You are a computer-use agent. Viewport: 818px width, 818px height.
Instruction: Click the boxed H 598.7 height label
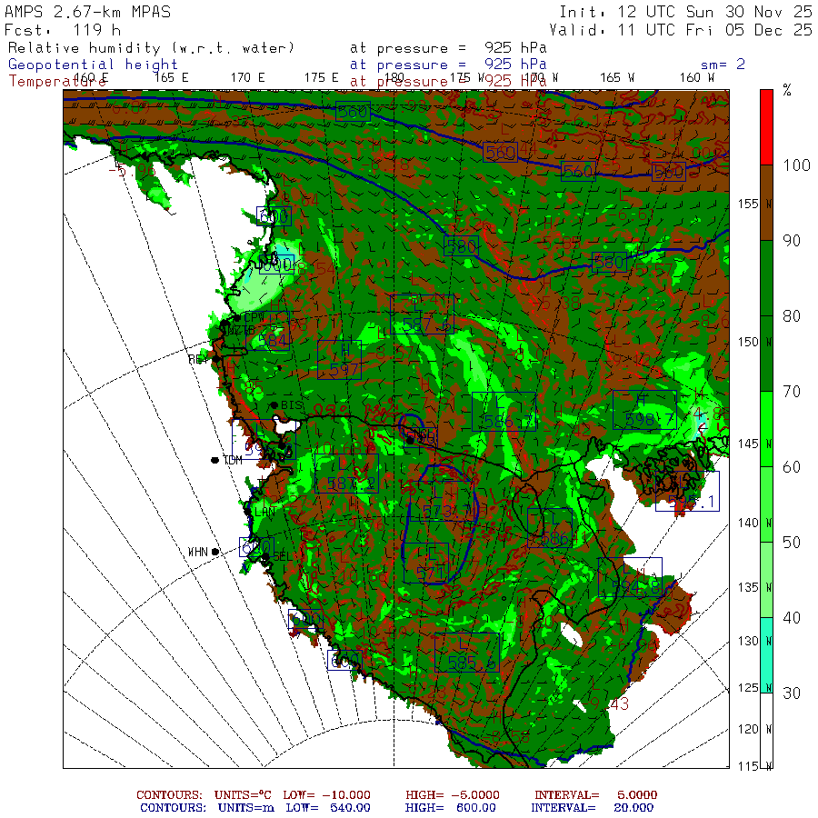[x=644, y=410]
